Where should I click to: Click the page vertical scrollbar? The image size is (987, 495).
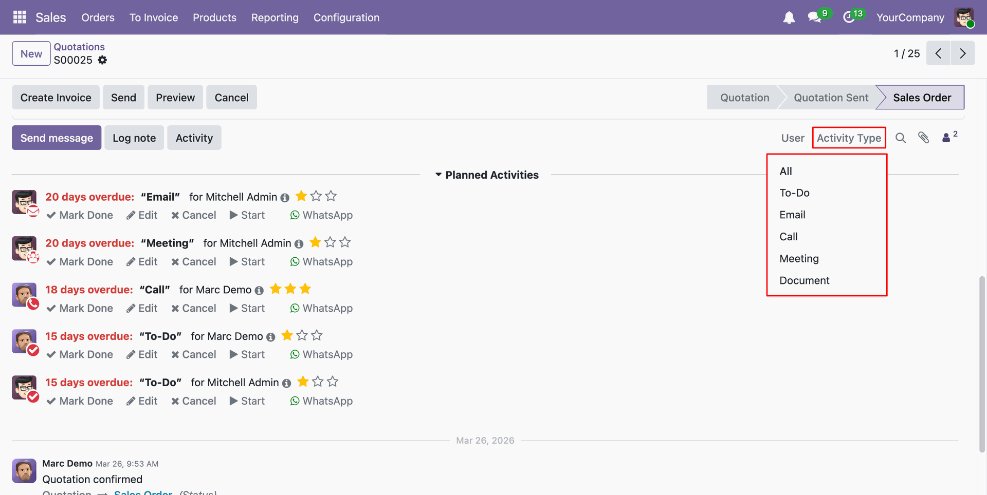982,365
